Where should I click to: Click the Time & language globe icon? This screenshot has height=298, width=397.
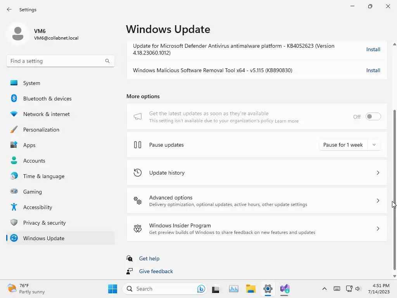tap(14, 176)
